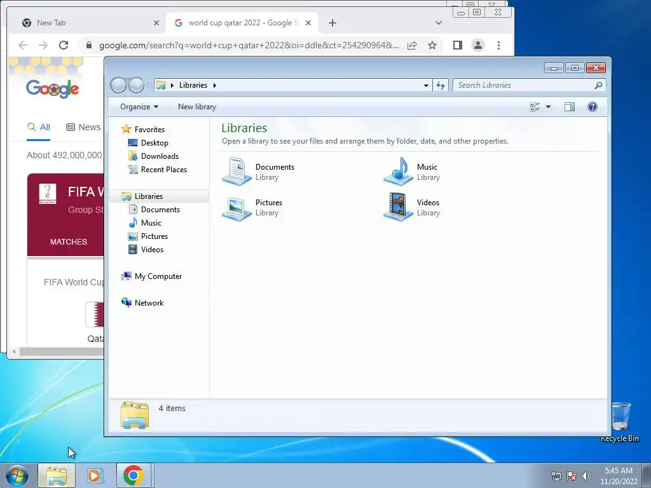Click the Google logo in Chrome
651x488 pixels.
[x=52, y=88]
